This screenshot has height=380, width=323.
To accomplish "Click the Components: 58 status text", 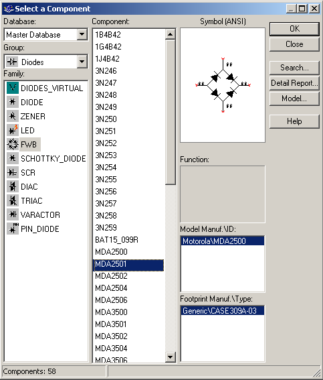I will point(29,371).
